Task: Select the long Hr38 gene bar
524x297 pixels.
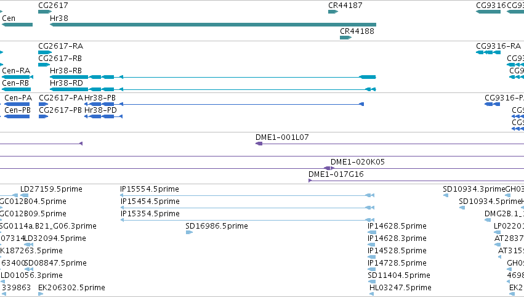Action: [x=213, y=25]
